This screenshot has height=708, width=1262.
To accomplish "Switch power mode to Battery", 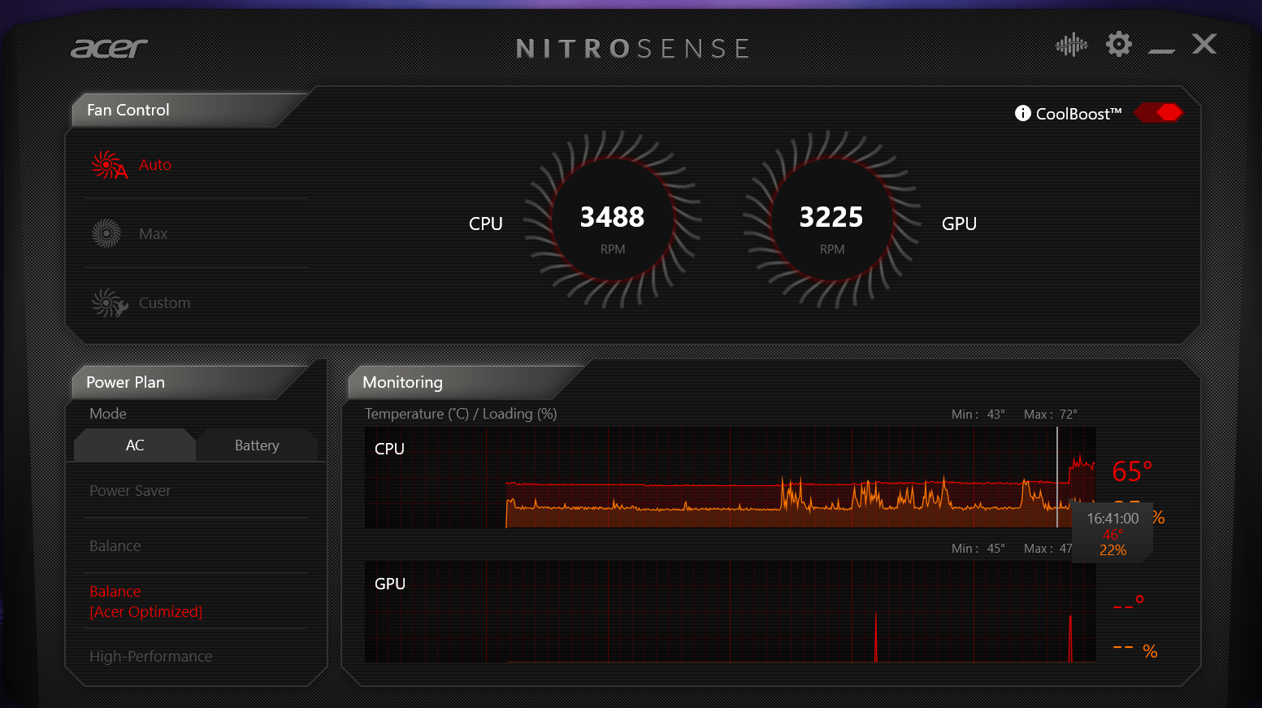I will pos(257,445).
